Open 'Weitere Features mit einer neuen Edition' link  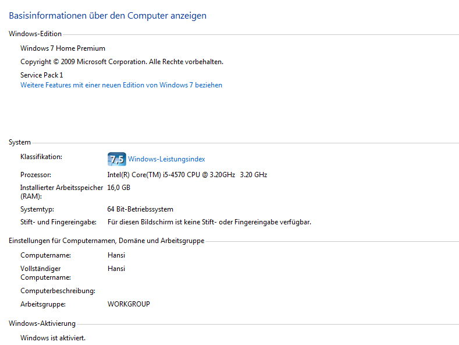[x=121, y=85]
